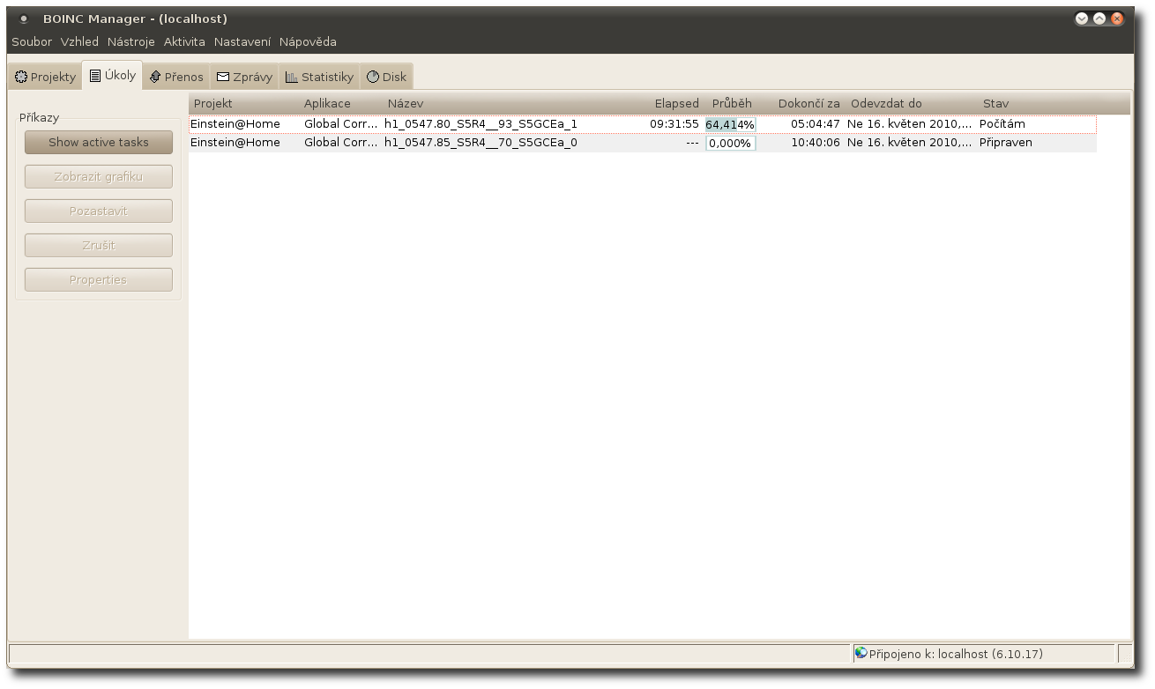The image size is (1155, 689).
Task: Click the Pozastavit button
Action: point(99,211)
